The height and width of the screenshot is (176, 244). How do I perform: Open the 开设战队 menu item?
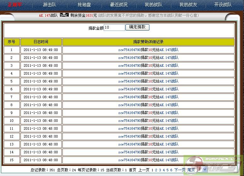[223, 5]
